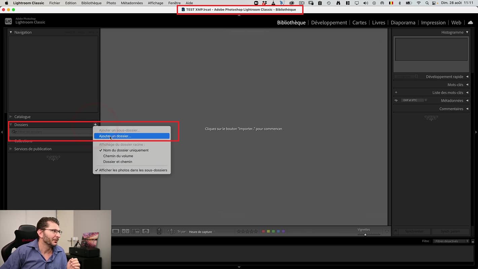Add a keyword with plus in Liste des mots-clés

coord(396,92)
